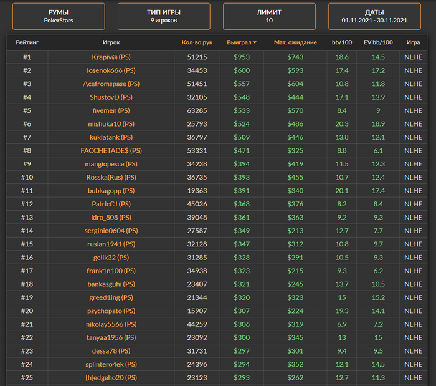Open the ДАТЫ date range picker

coord(374,16)
